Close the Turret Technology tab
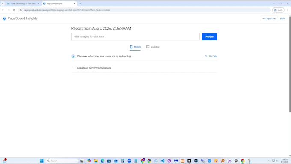Screen dimensions: 291x164 tap(39, 3)
